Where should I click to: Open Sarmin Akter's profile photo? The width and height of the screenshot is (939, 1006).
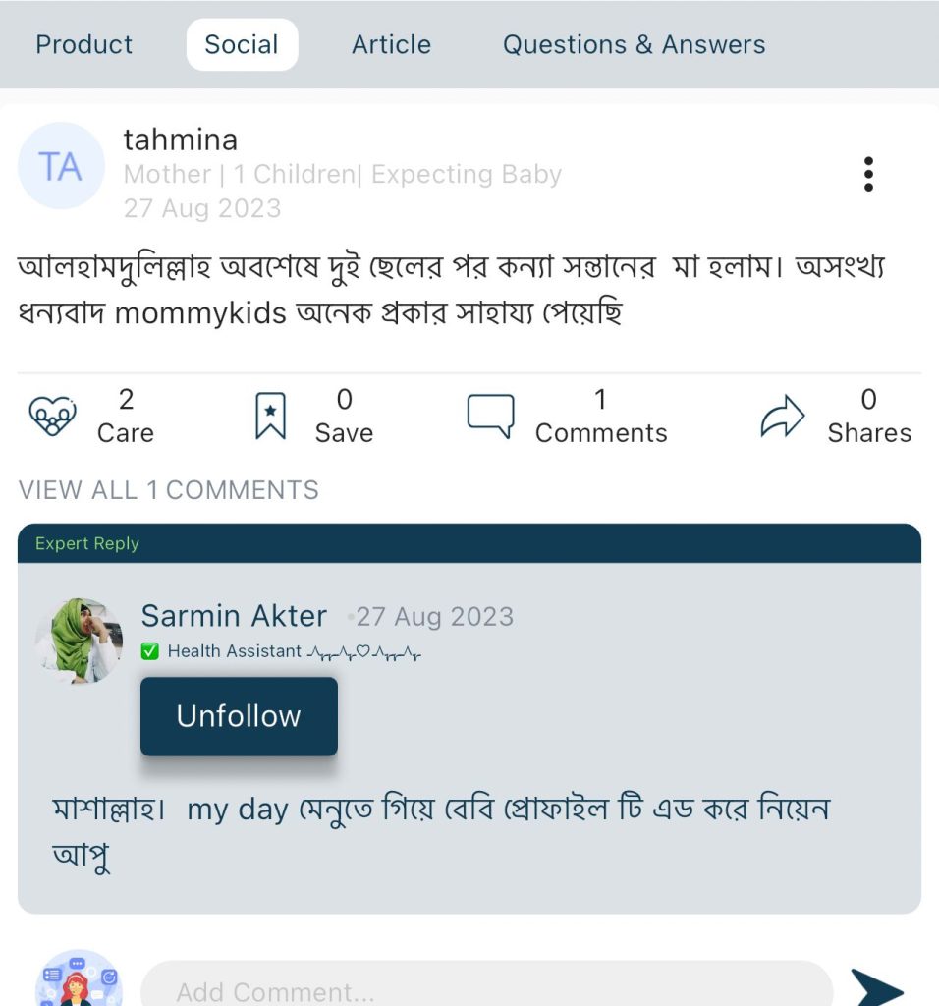coord(79,641)
